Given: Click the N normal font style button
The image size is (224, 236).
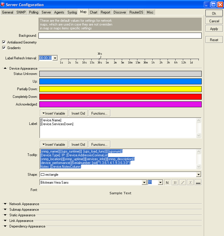Looking at the screenshot, I should tap(167, 183).
